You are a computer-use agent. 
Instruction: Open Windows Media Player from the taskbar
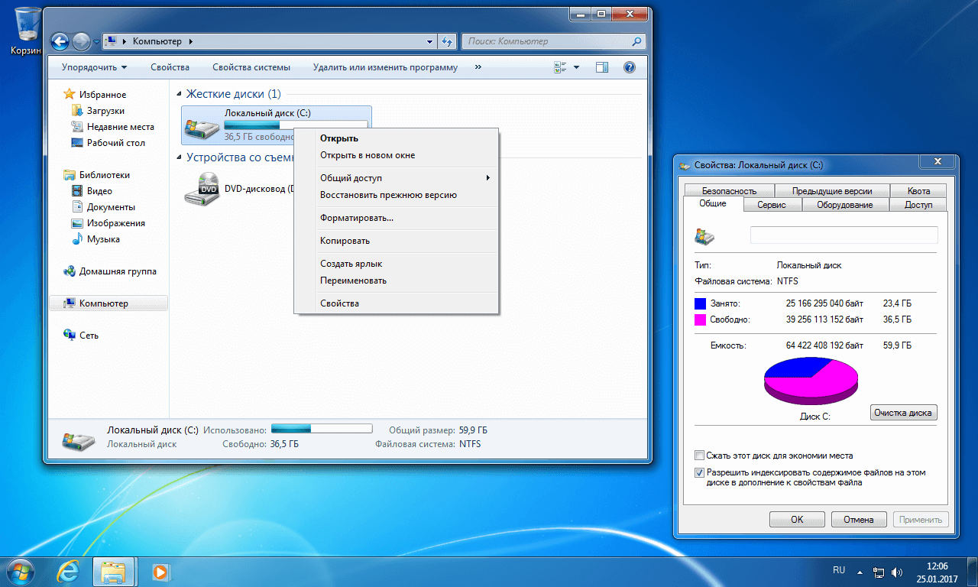160,571
